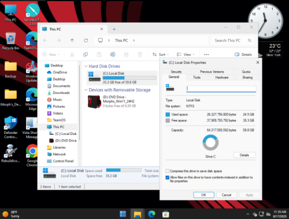Refresh the This PC view

coord(86,41)
